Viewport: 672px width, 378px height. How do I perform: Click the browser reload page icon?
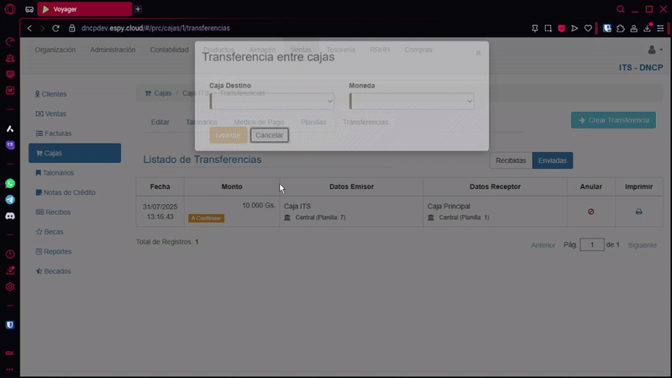(56, 28)
